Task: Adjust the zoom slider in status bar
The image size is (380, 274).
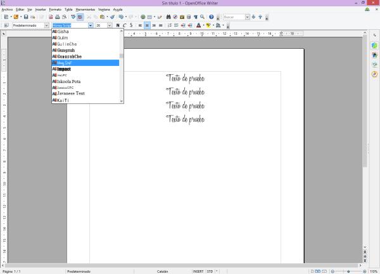Action: pyautogui.click(x=348, y=271)
